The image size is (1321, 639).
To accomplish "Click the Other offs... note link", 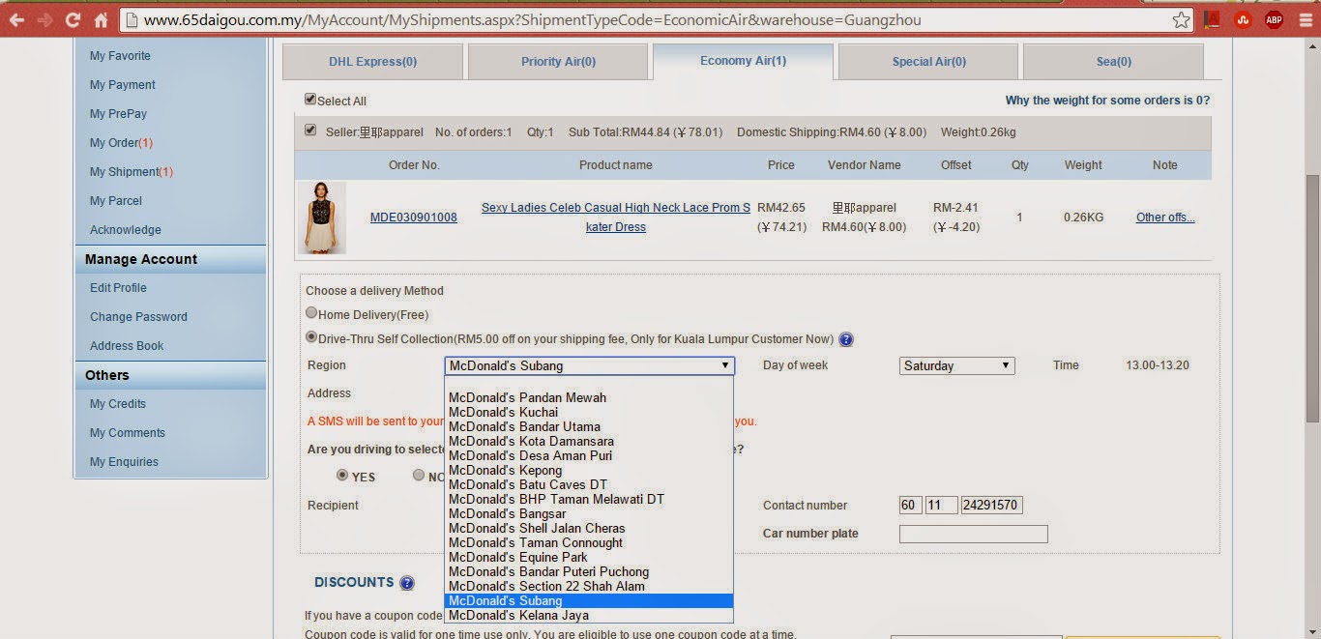I will pos(1165,218).
